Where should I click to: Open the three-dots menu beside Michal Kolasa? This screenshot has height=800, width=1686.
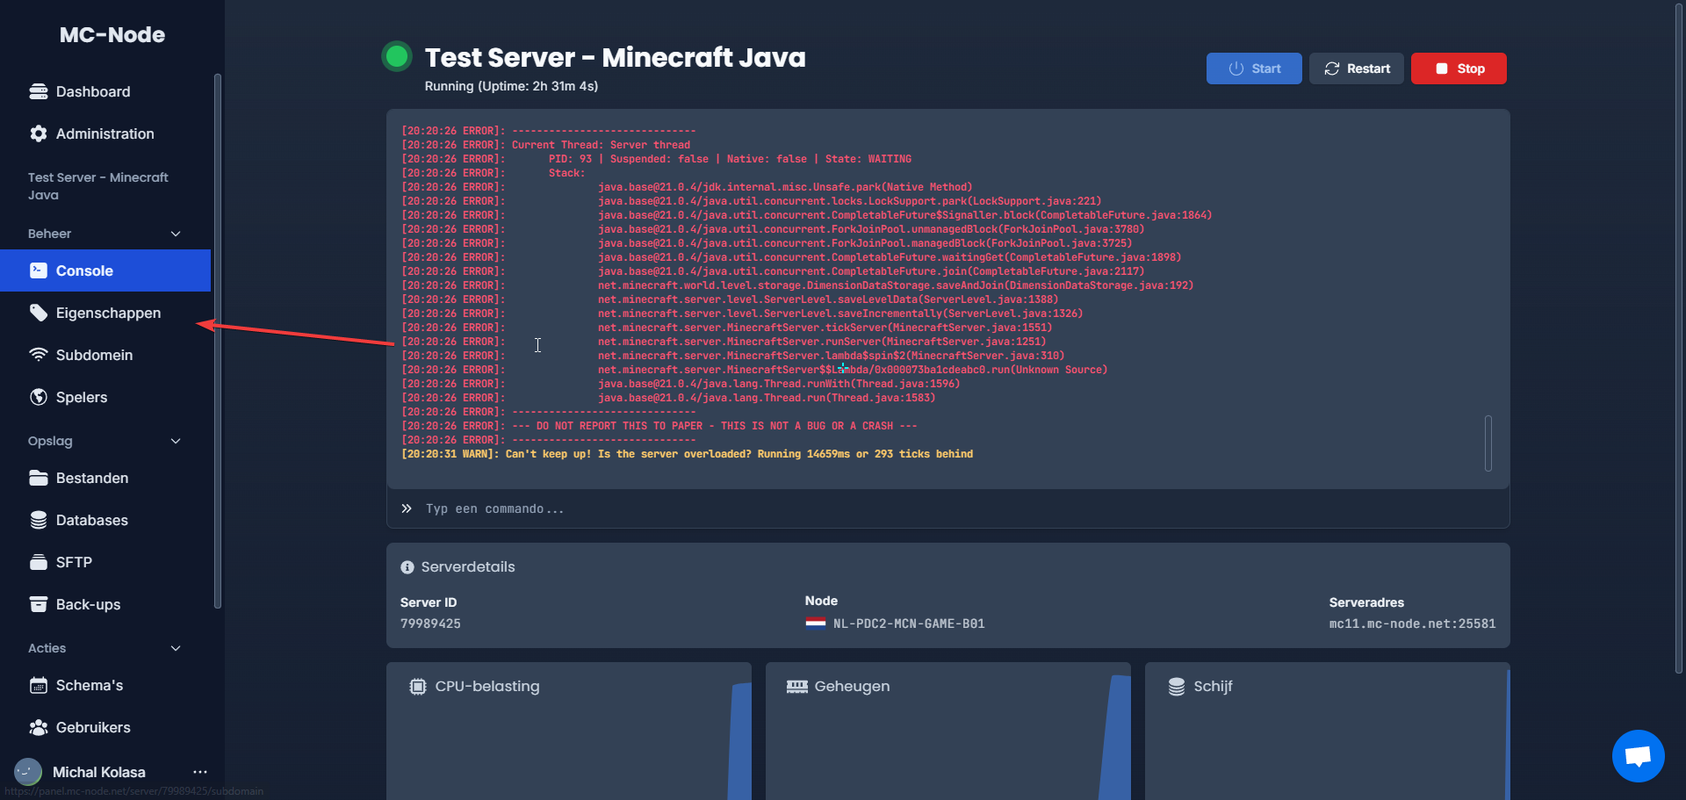200,772
